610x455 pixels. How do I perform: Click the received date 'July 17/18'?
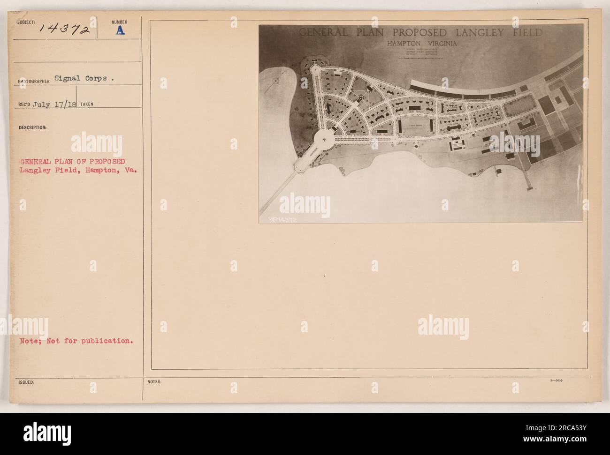click(x=54, y=104)
